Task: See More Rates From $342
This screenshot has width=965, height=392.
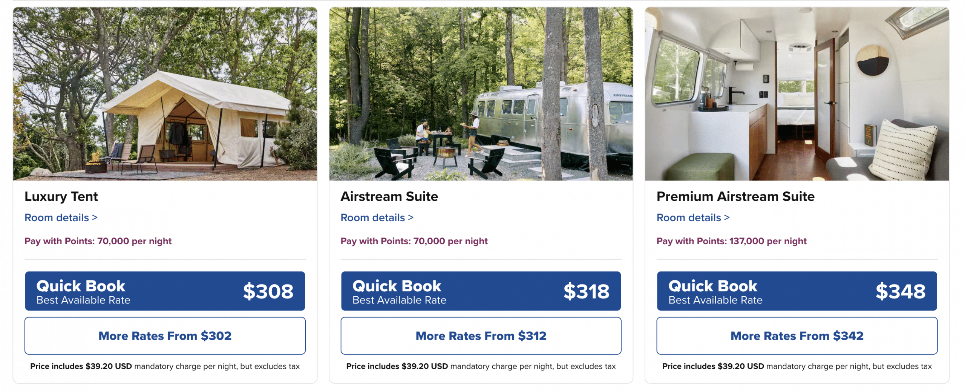Action: click(797, 335)
